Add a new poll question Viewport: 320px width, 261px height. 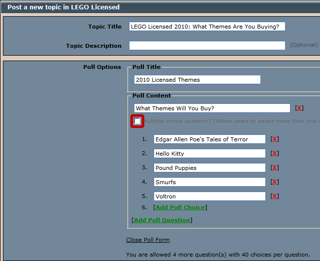point(162,220)
